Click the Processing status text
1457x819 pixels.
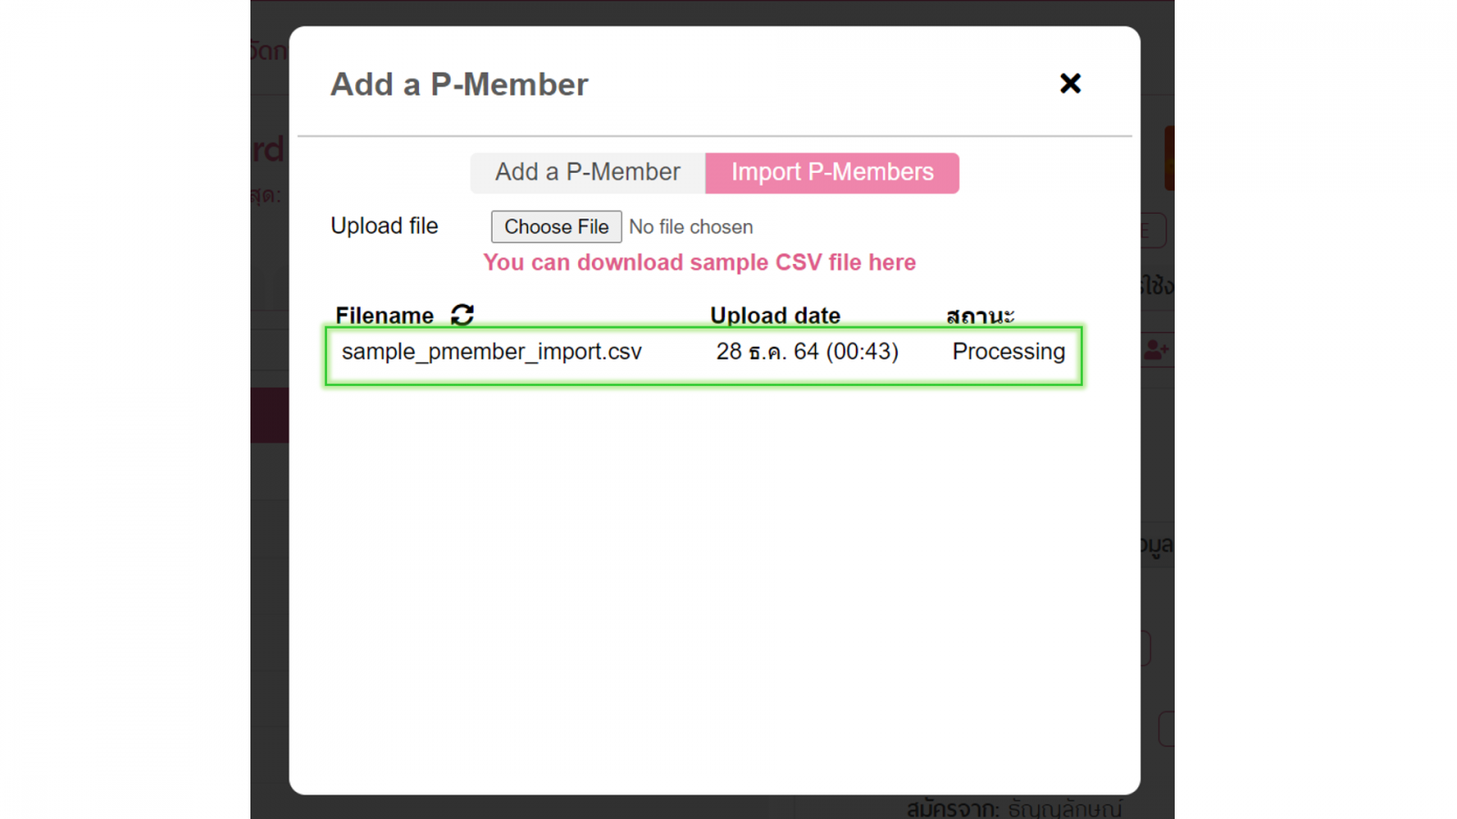click(1008, 351)
